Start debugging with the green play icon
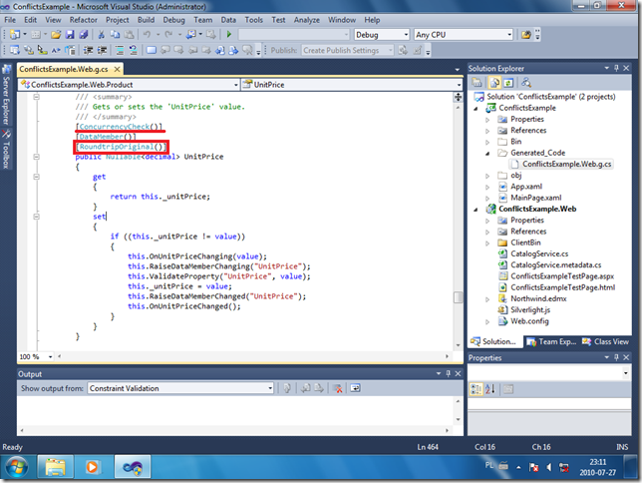This screenshot has width=642, height=483. pos(229,35)
